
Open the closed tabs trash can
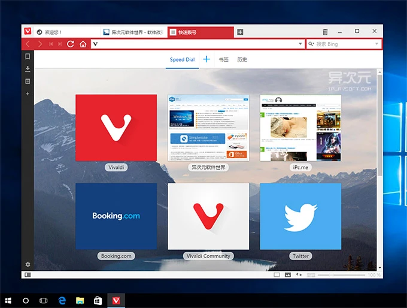325,32
